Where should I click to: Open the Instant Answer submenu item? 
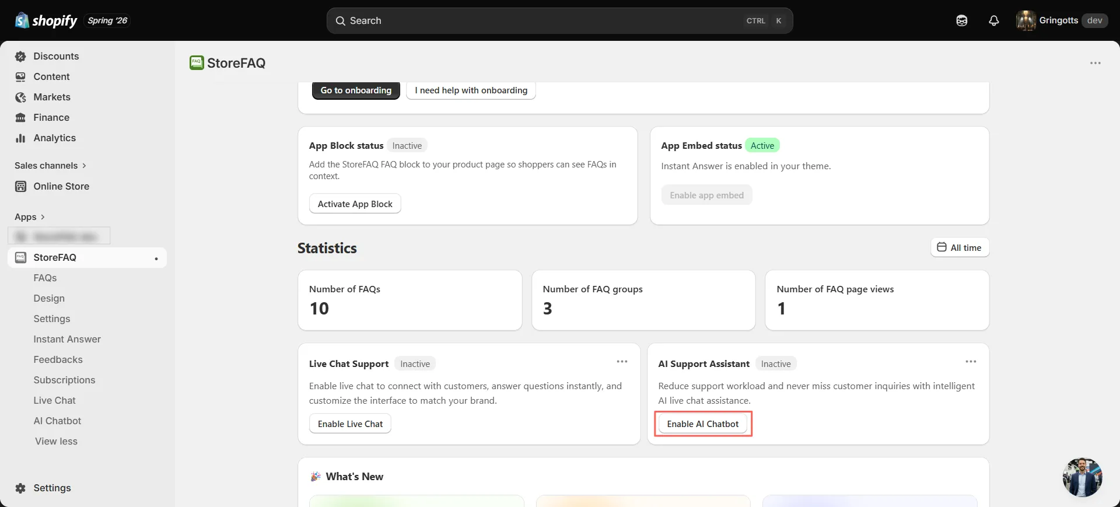(x=67, y=339)
